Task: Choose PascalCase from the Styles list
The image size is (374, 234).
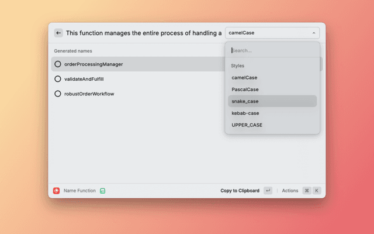Action: pos(245,90)
